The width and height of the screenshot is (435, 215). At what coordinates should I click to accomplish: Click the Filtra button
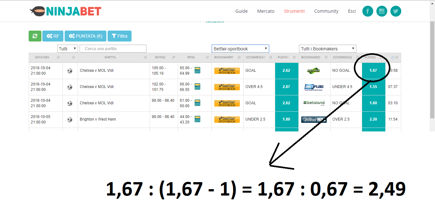coord(119,36)
